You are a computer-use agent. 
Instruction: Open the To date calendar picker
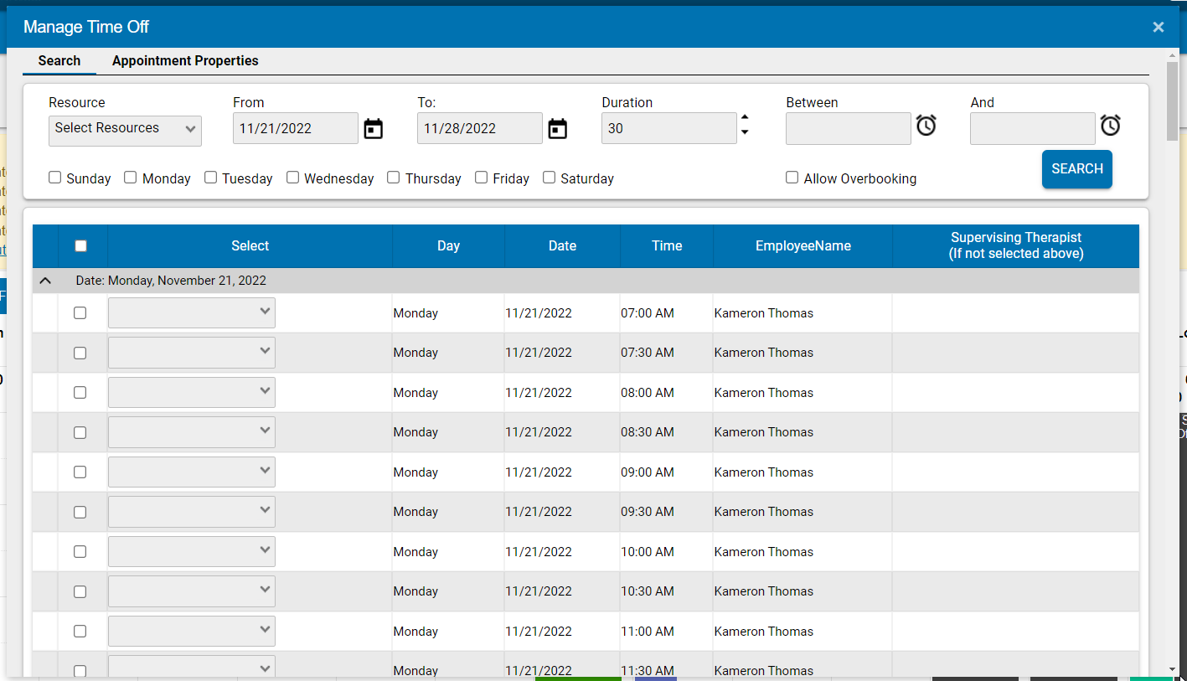(x=557, y=128)
